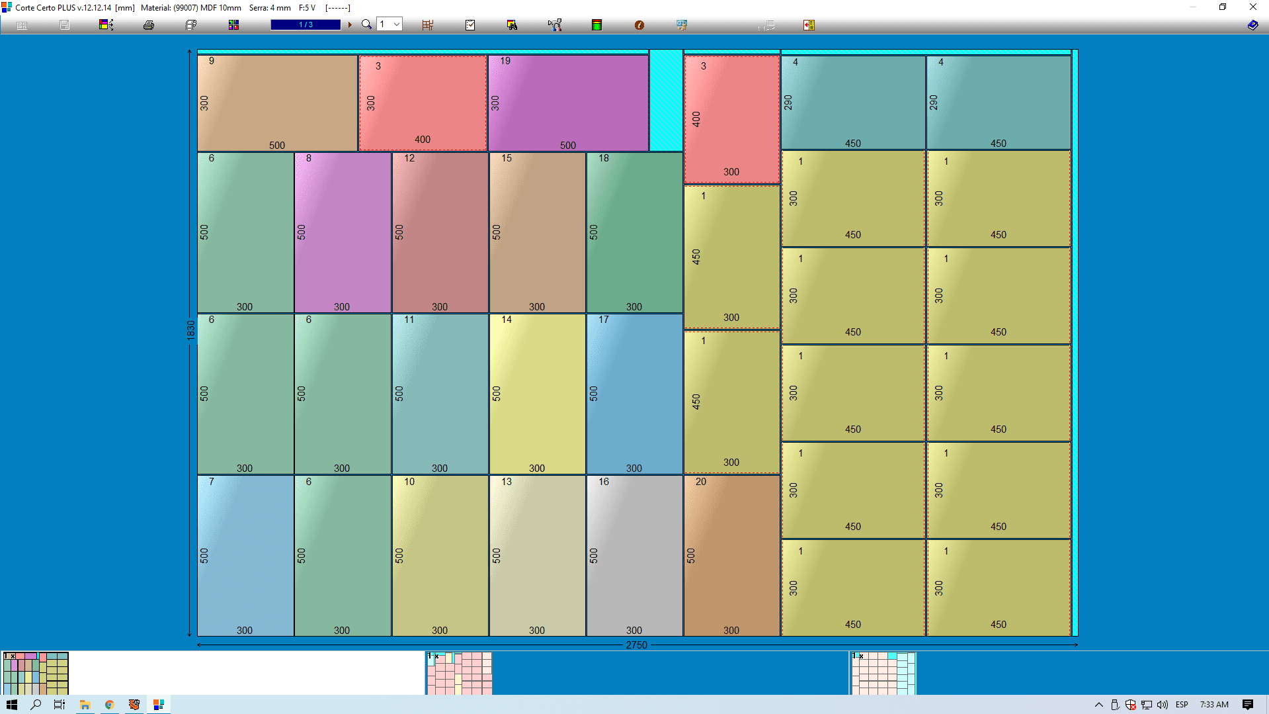The image size is (1269, 714).
Task: Click the colored grid layout icon
Action: coord(233,25)
